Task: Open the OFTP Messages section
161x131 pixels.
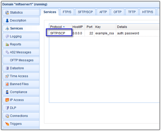Action: tap(21, 60)
